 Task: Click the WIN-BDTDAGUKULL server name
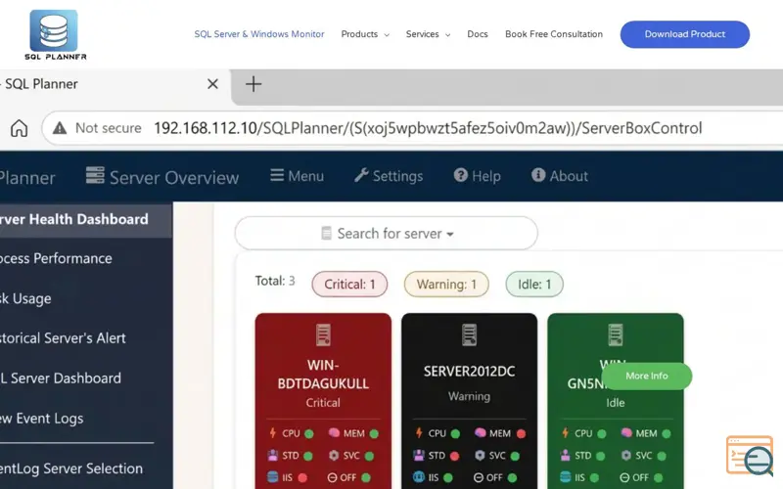pos(323,375)
